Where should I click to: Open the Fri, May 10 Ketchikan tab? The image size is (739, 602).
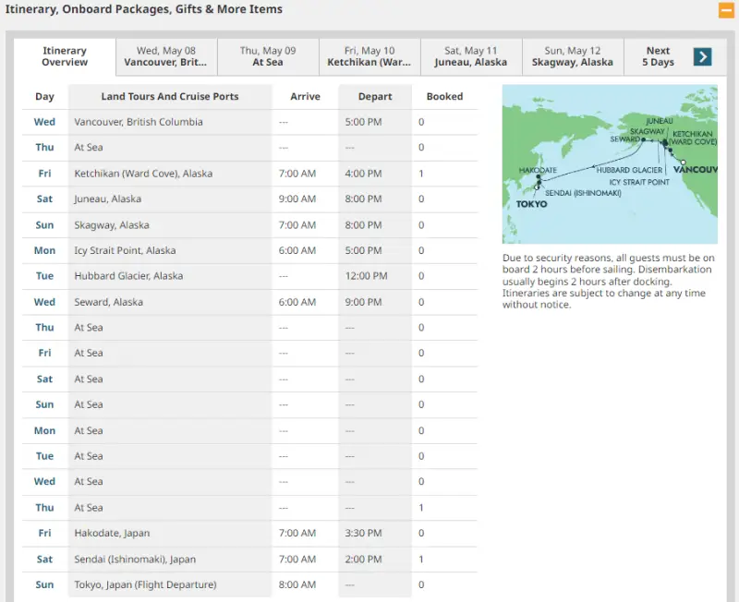click(369, 56)
